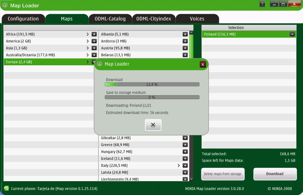Click Map Loader logo in main title bar
The width and height of the screenshot is (303, 195).
pyautogui.click(x=5, y=5)
